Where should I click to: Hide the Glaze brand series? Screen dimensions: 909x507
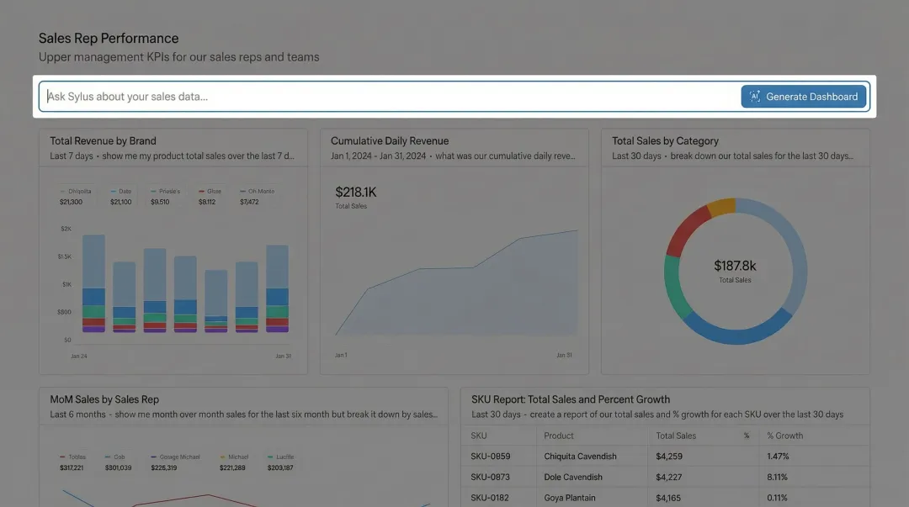click(209, 191)
